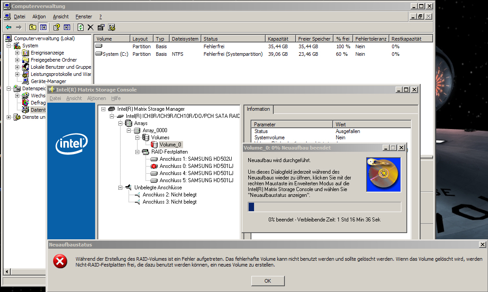Click the Wert column header

pyautogui.click(x=372, y=125)
